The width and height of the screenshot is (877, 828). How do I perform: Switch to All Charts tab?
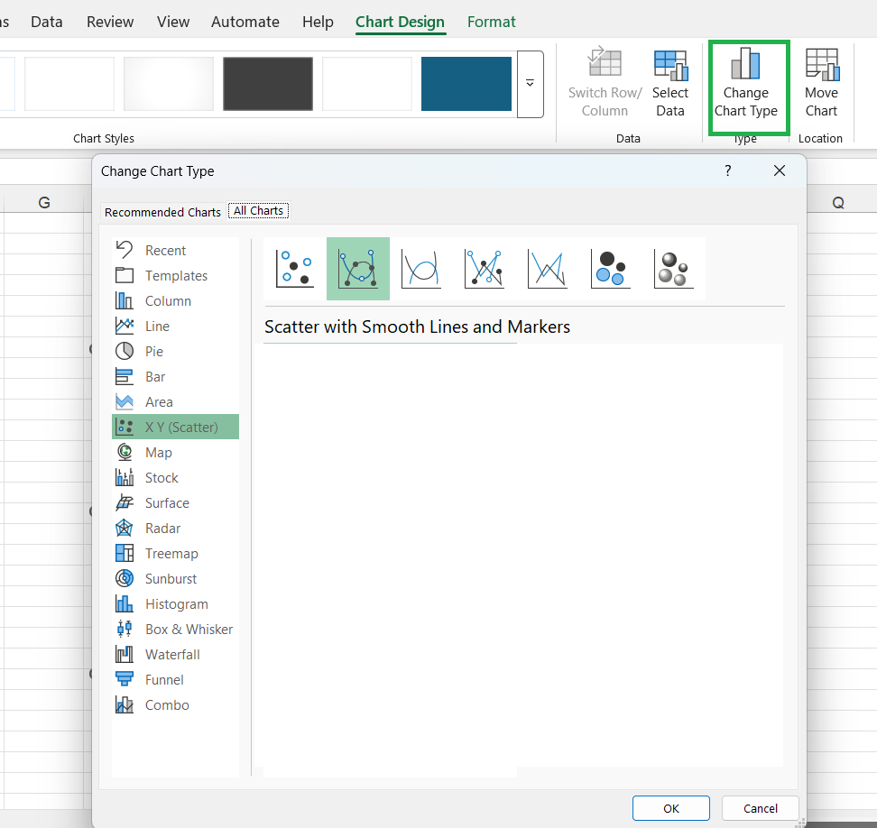tap(258, 211)
